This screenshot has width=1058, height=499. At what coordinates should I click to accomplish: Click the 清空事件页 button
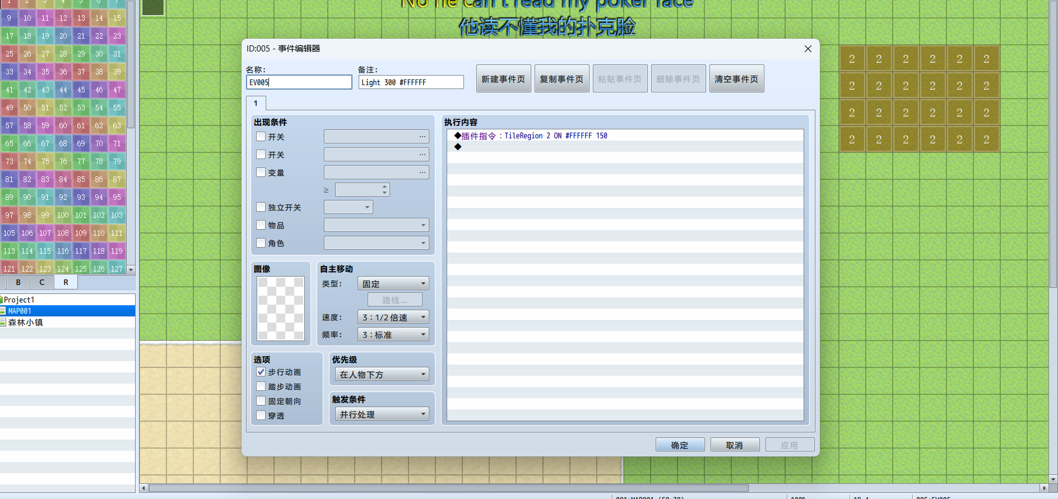736,79
